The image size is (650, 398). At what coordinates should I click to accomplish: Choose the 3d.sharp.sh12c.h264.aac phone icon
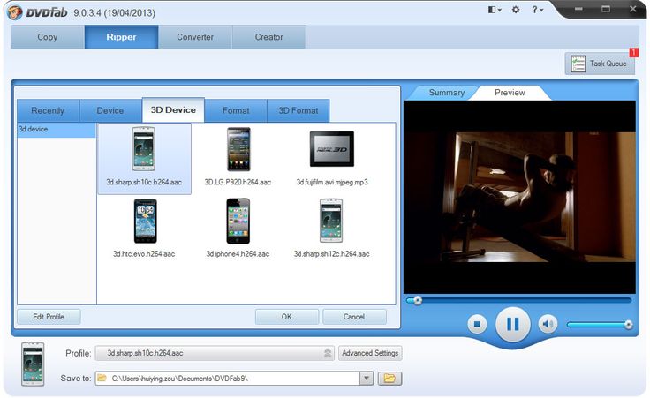click(x=331, y=221)
